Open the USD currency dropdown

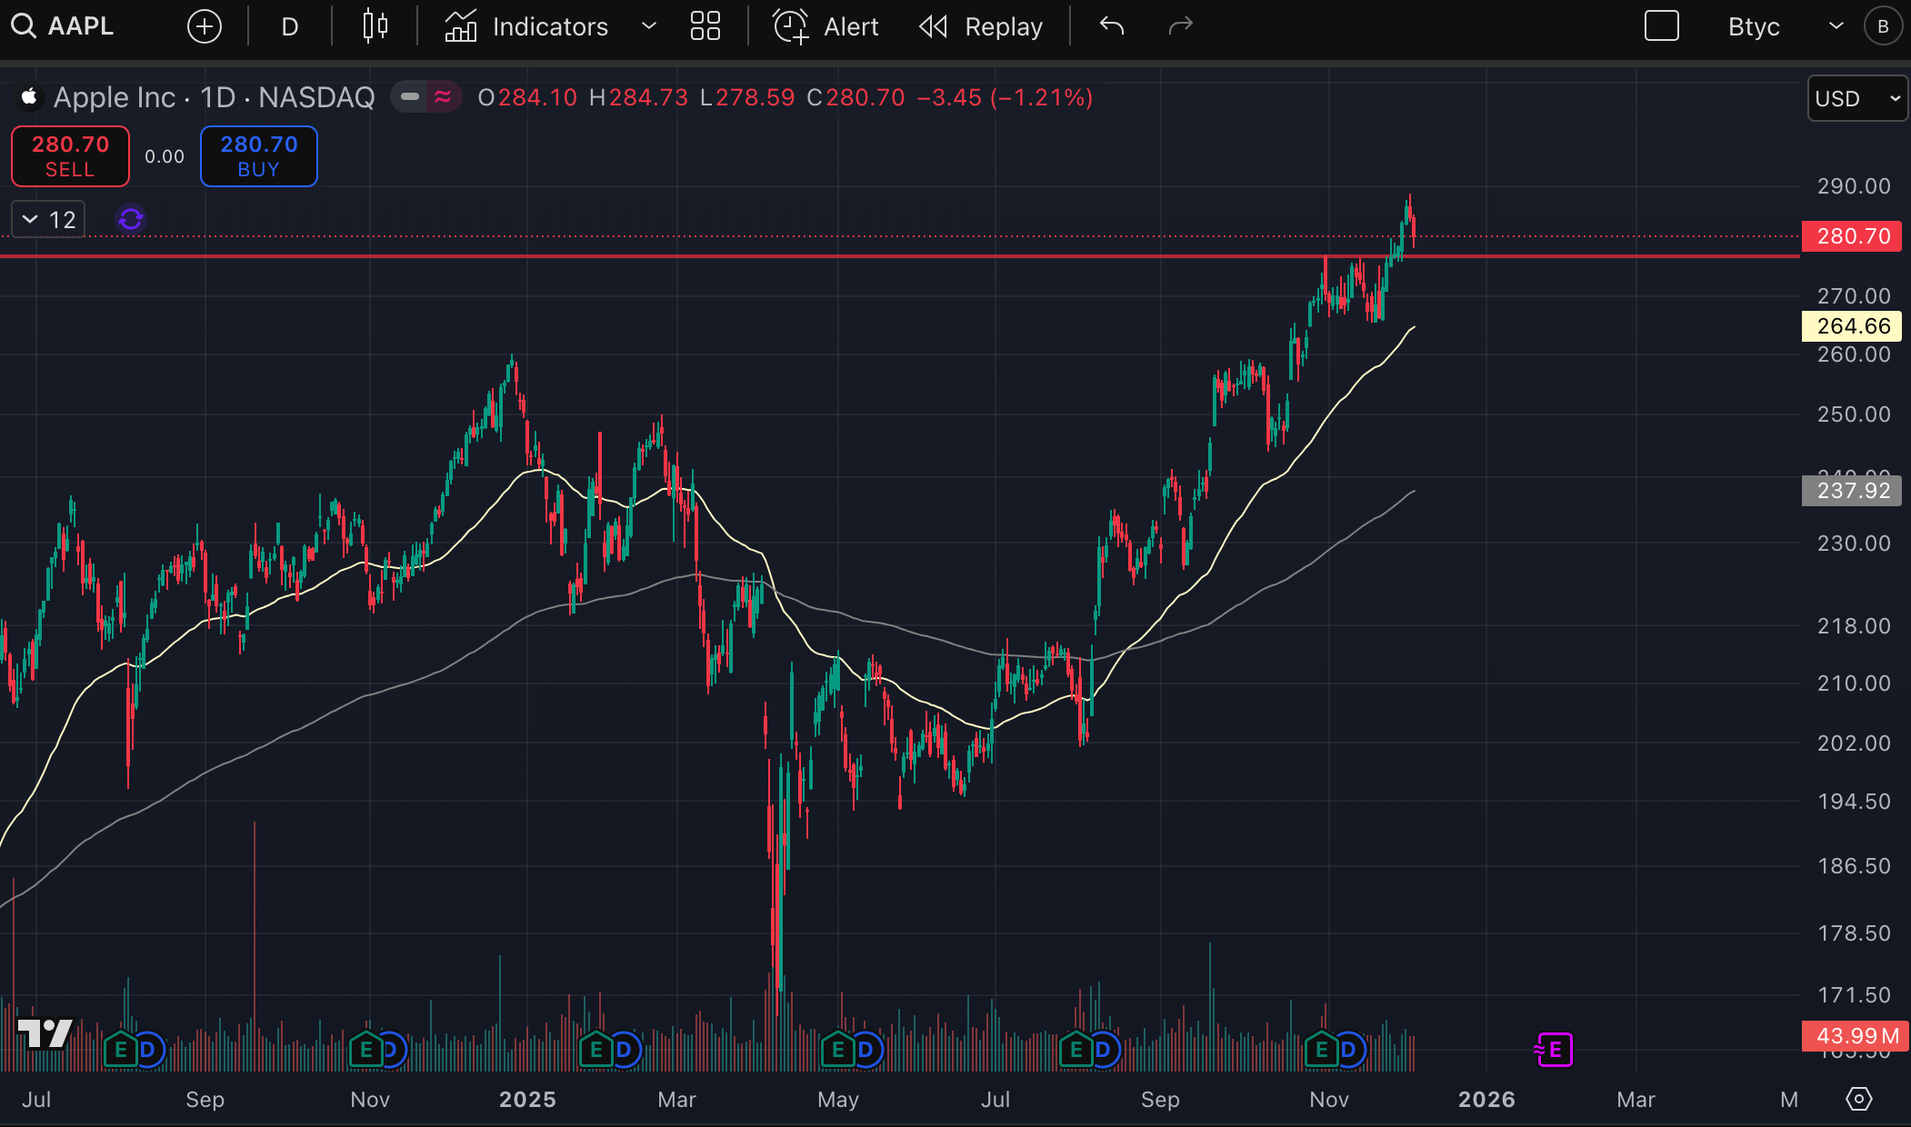click(x=1856, y=98)
